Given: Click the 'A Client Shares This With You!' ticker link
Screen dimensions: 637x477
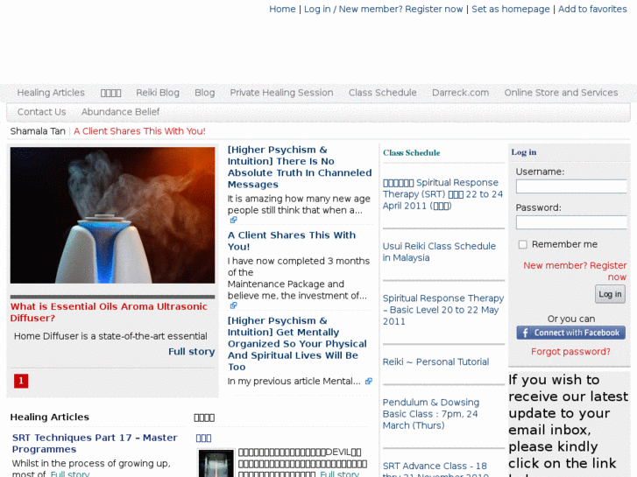Looking at the screenshot, I should coord(139,131).
